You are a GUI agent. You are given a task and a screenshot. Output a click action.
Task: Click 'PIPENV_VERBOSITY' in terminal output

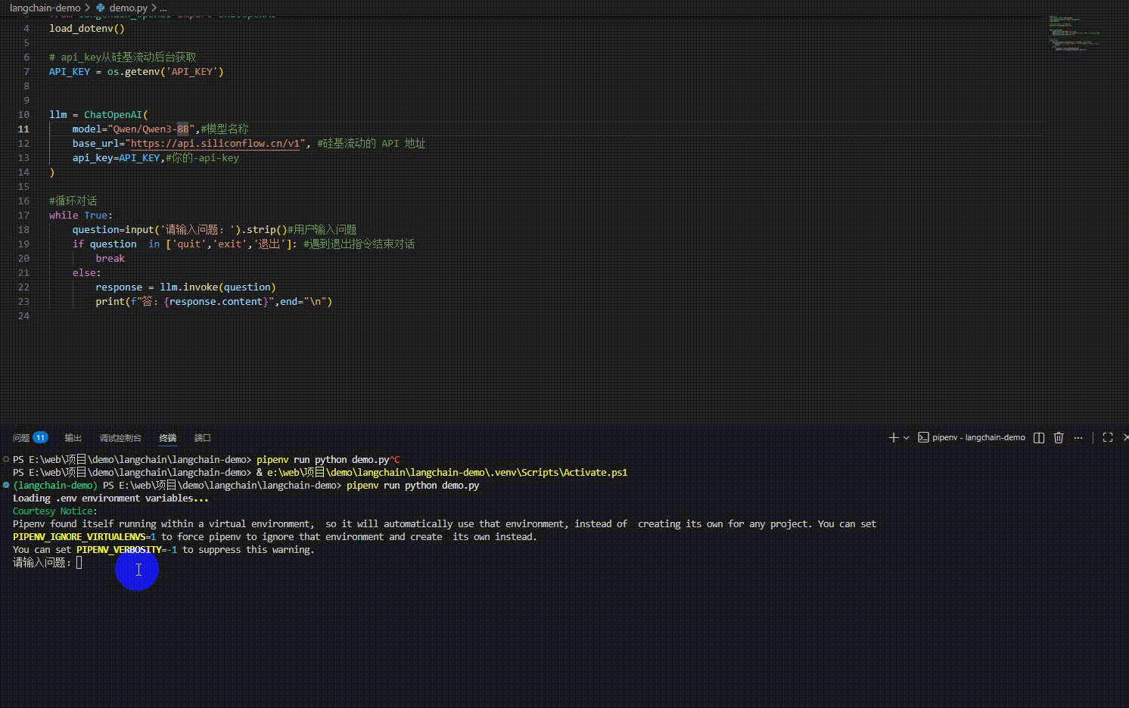coord(119,550)
